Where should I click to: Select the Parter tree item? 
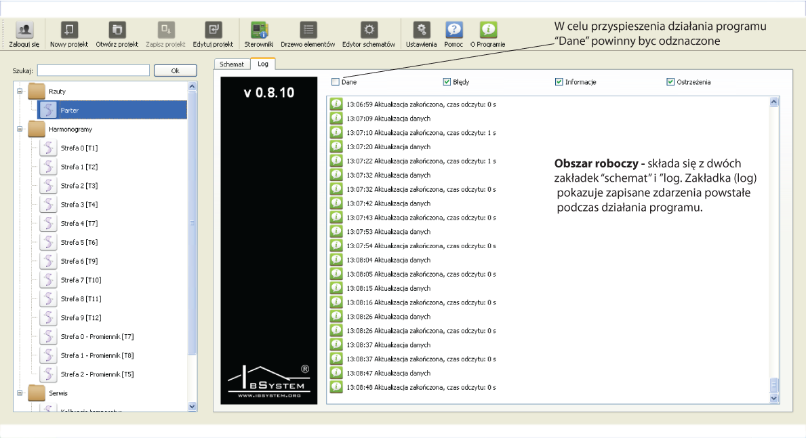(112, 110)
